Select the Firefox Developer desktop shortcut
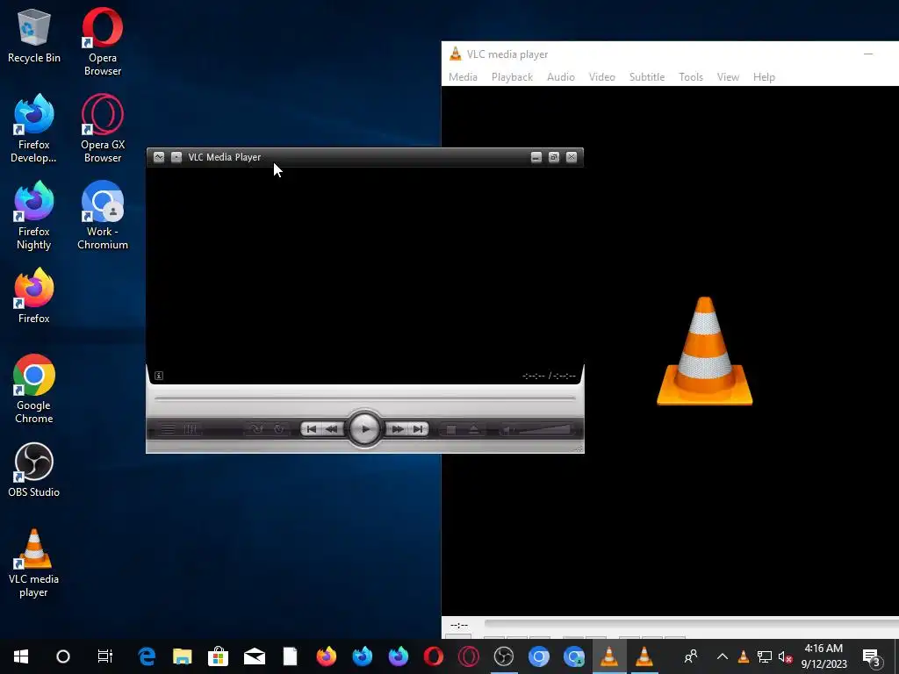 (x=34, y=129)
